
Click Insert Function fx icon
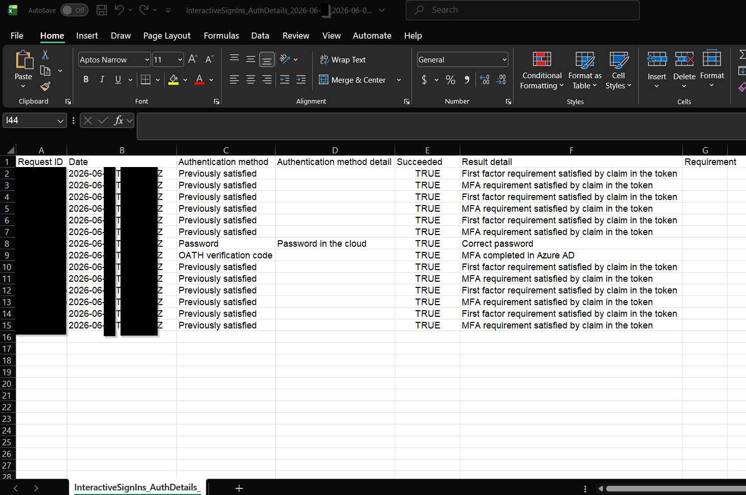point(118,120)
